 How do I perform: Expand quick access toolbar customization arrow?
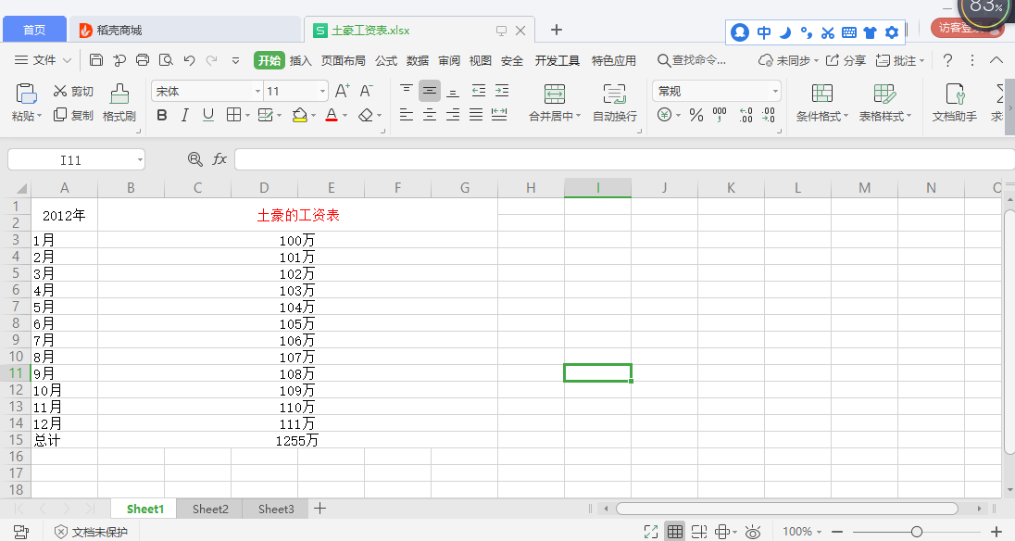[235, 60]
